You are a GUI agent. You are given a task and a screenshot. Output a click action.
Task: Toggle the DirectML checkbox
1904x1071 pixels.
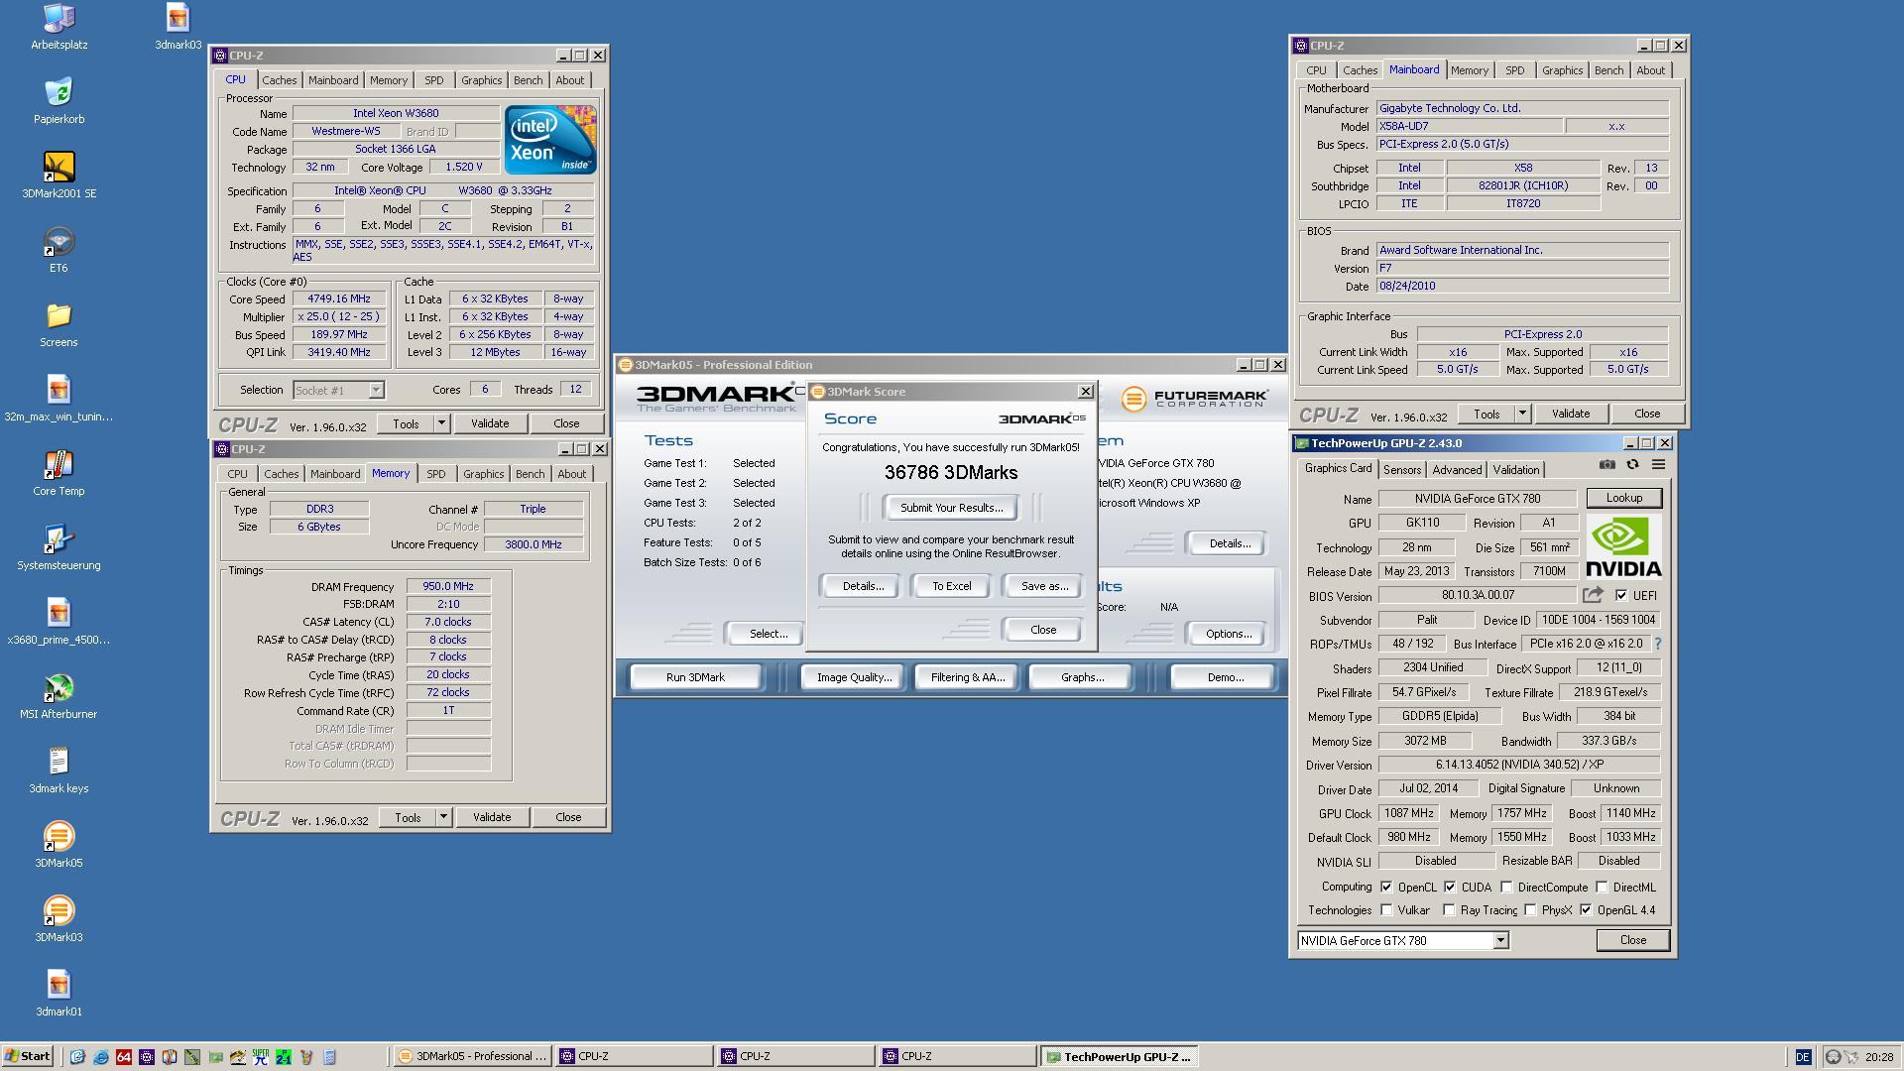1602,888
